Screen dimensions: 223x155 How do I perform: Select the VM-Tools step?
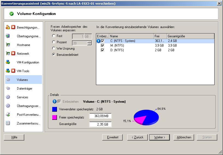pyautogui.click(x=23, y=71)
